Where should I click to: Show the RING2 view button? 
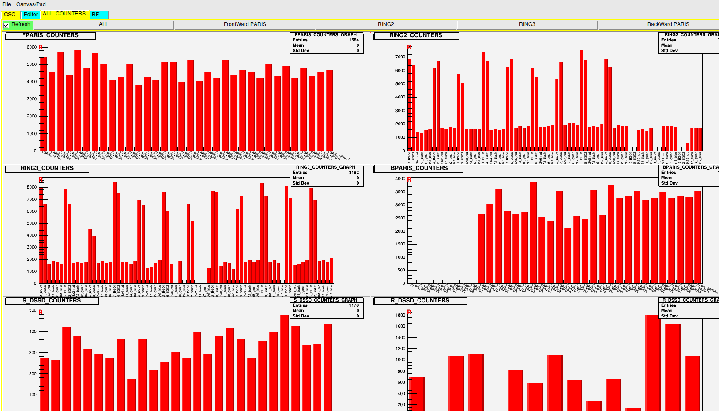[x=386, y=25]
